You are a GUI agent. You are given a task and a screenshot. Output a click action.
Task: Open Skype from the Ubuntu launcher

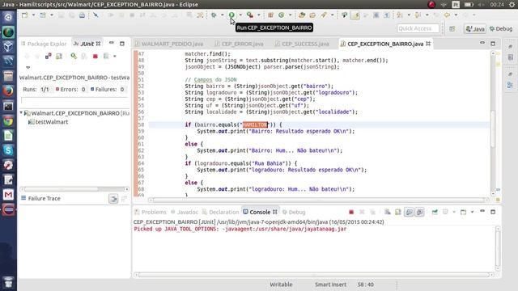pos(8,150)
